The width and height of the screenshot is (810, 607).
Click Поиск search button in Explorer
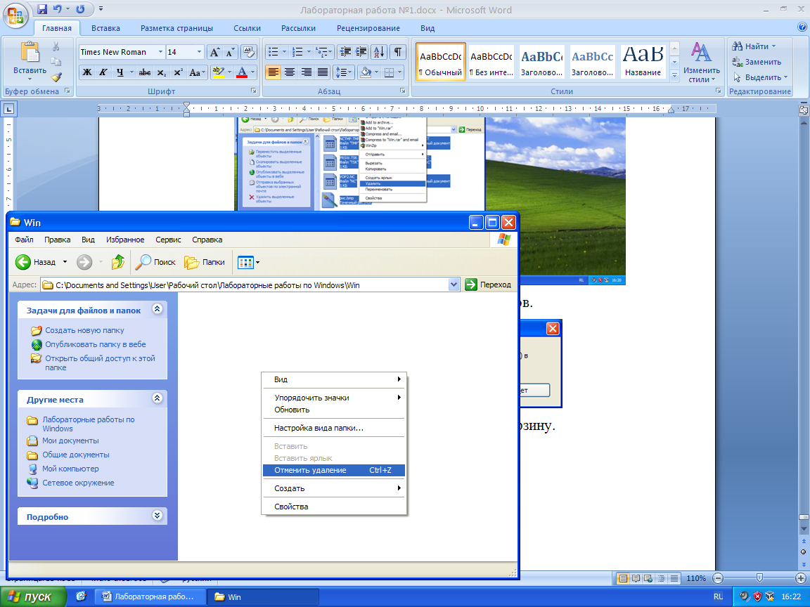155,262
